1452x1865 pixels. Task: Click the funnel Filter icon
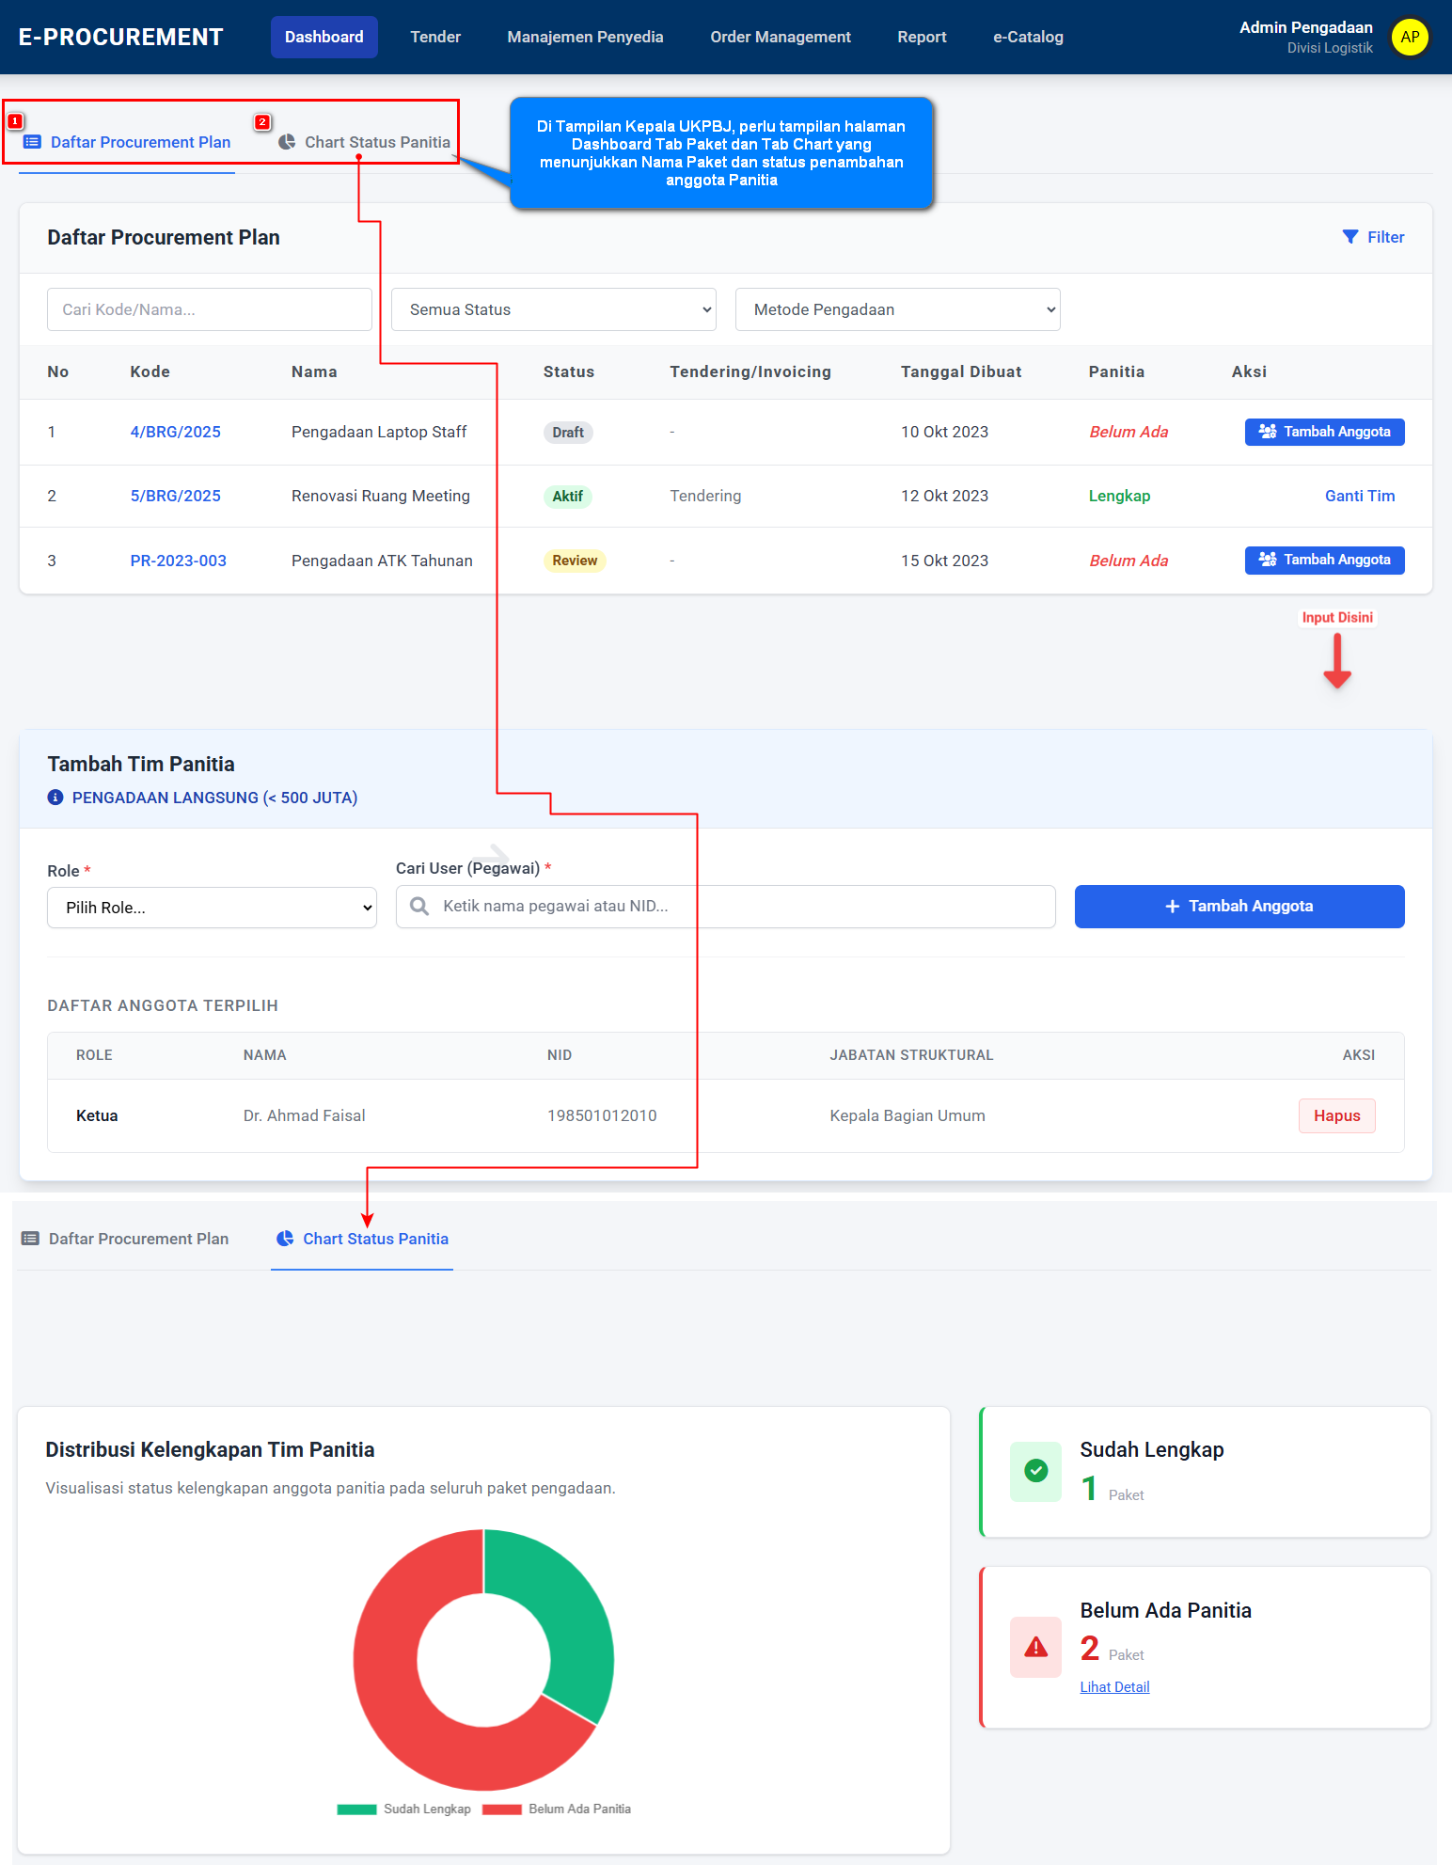[x=1349, y=237]
